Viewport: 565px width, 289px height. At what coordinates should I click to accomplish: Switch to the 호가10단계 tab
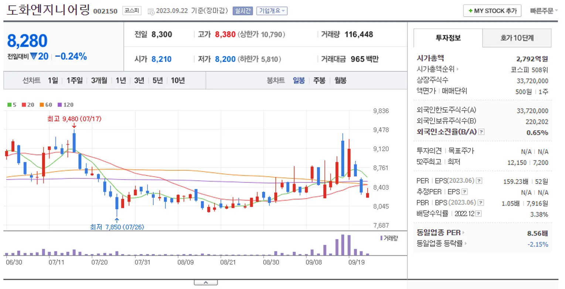517,38
